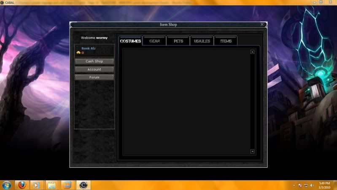Viewport: 337px width, 190px height.
Task: Click the scroll down arrow in item list
Action: 252,151
